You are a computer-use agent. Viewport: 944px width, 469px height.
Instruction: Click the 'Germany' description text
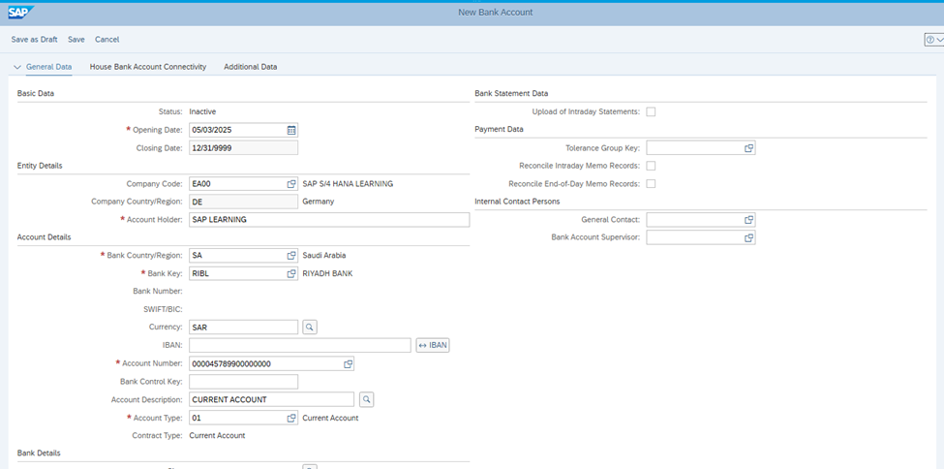point(318,202)
